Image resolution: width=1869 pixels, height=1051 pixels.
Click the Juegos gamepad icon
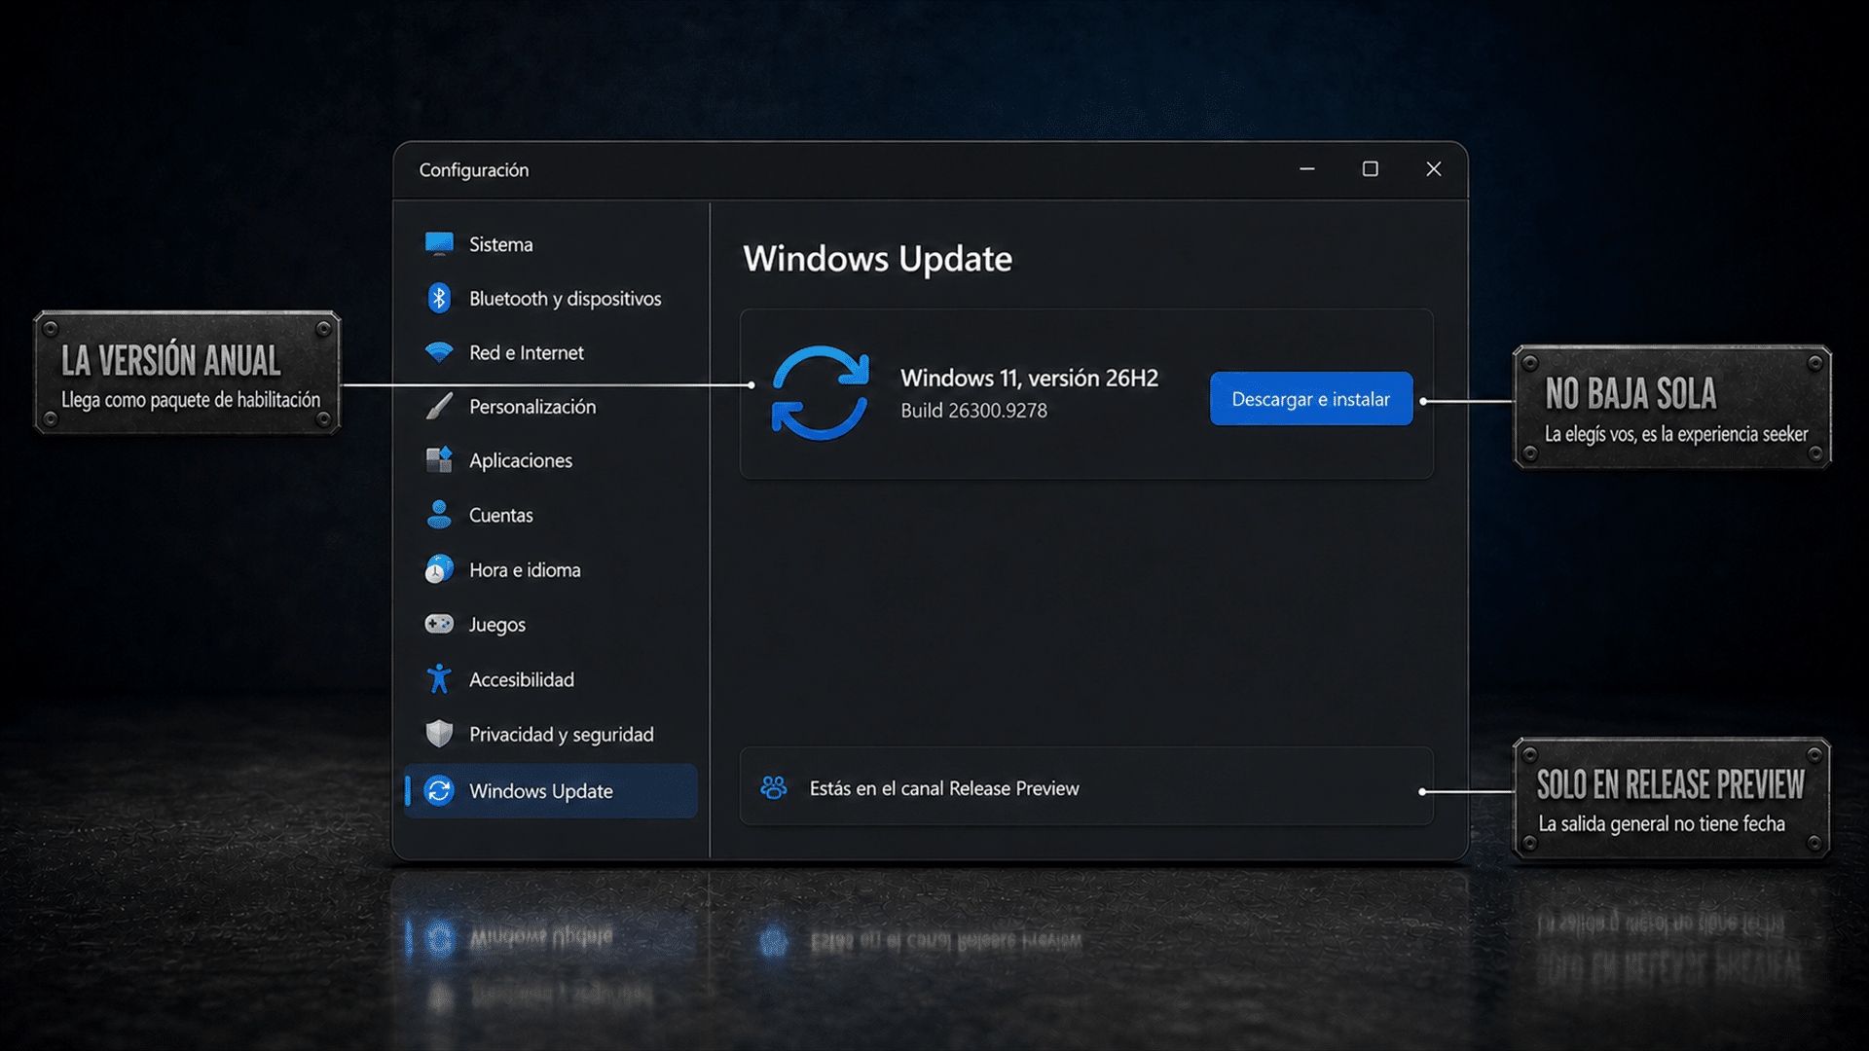439,624
